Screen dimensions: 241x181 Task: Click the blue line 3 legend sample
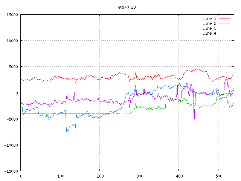tap(224, 28)
